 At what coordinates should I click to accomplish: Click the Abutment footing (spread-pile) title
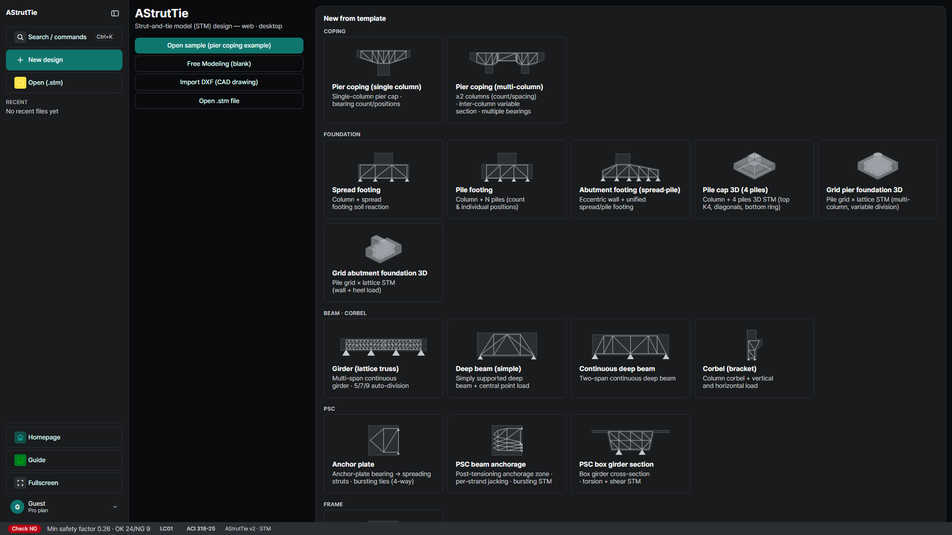(x=630, y=190)
